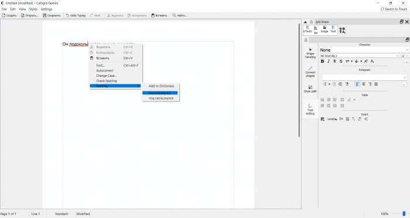
Task: Select Change Case... in the context menu
Action: tap(116, 76)
